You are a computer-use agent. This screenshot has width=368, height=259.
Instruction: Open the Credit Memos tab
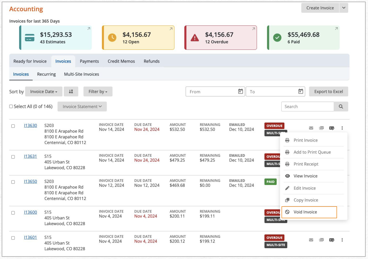tap(121, 61)
